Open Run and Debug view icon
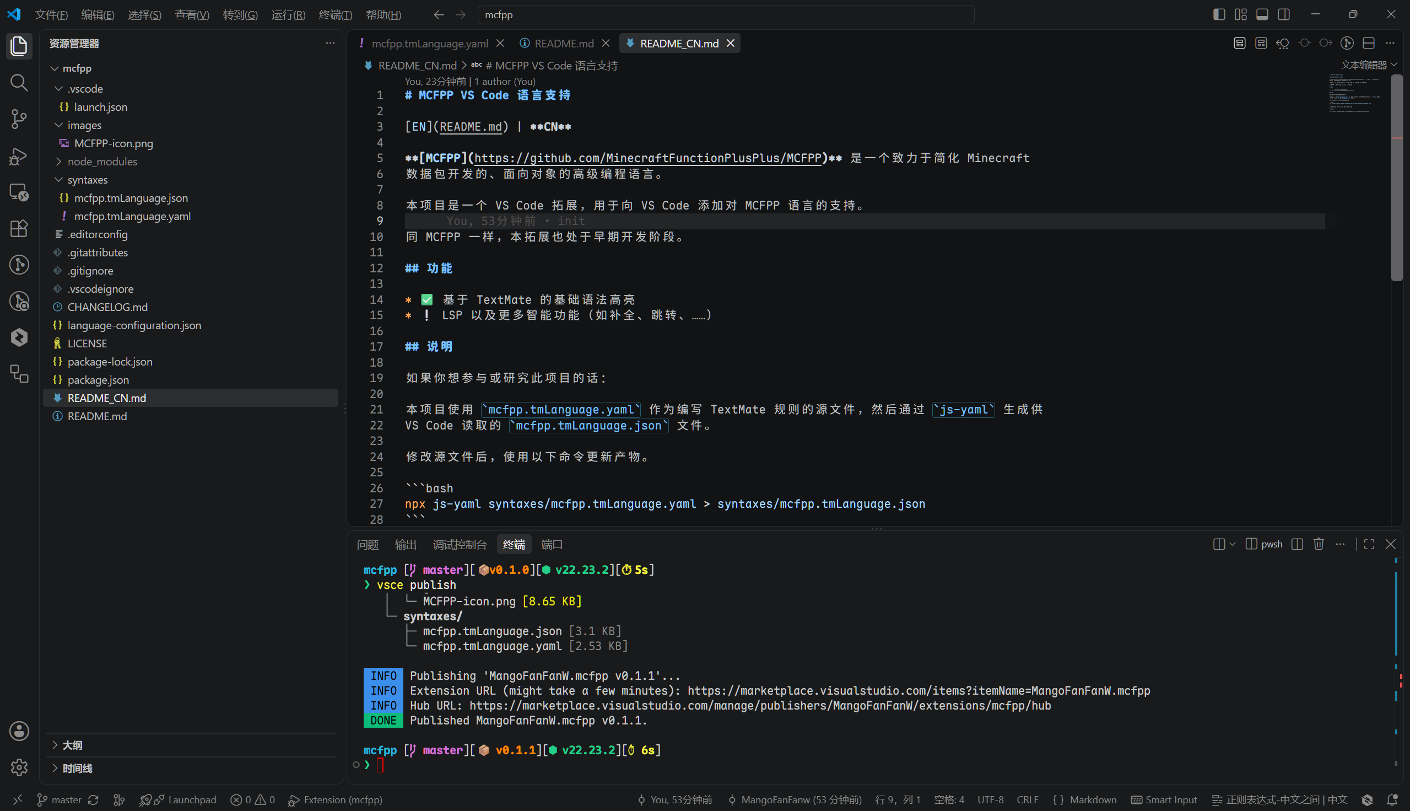 [19, 156]
